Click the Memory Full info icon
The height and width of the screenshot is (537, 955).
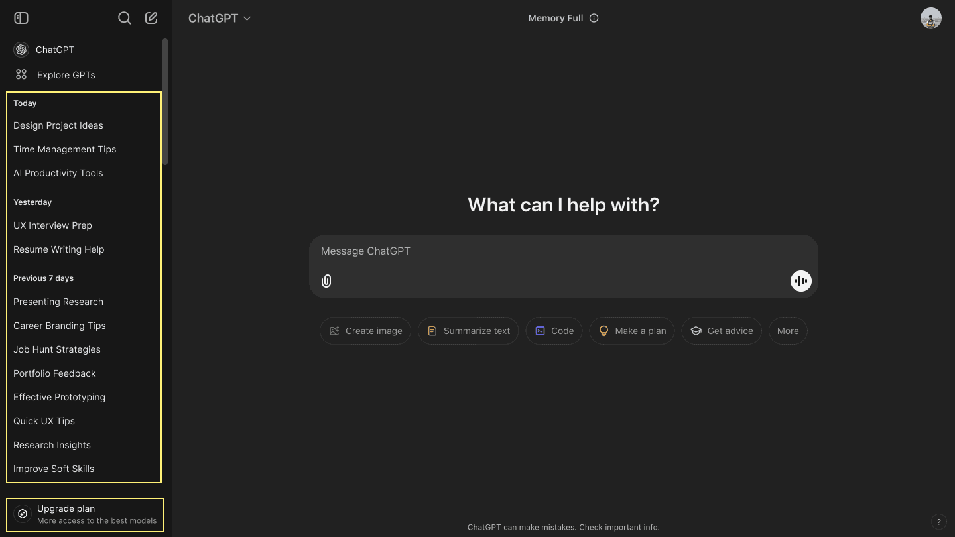[594, 18]
